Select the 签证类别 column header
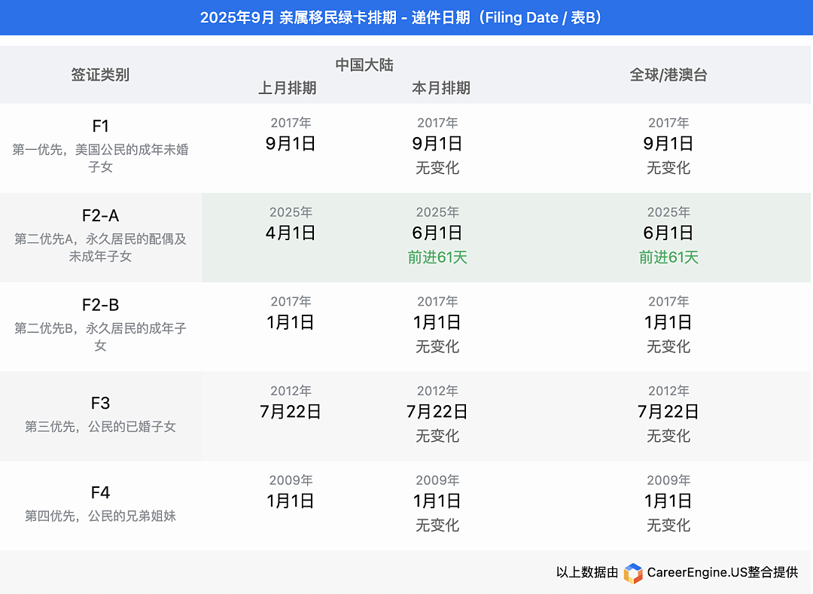 [100, 75]
